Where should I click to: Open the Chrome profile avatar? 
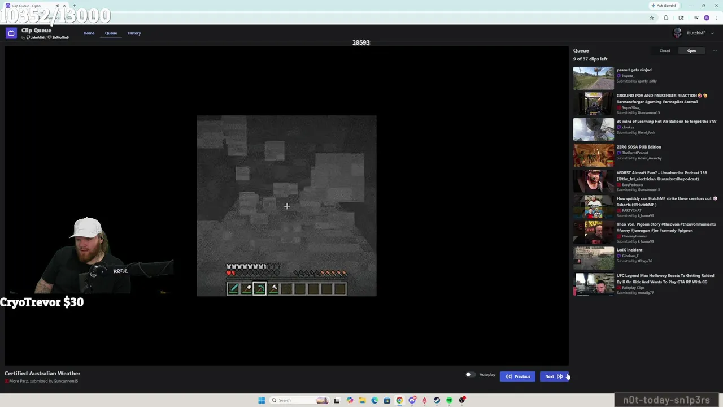(706, 18)
